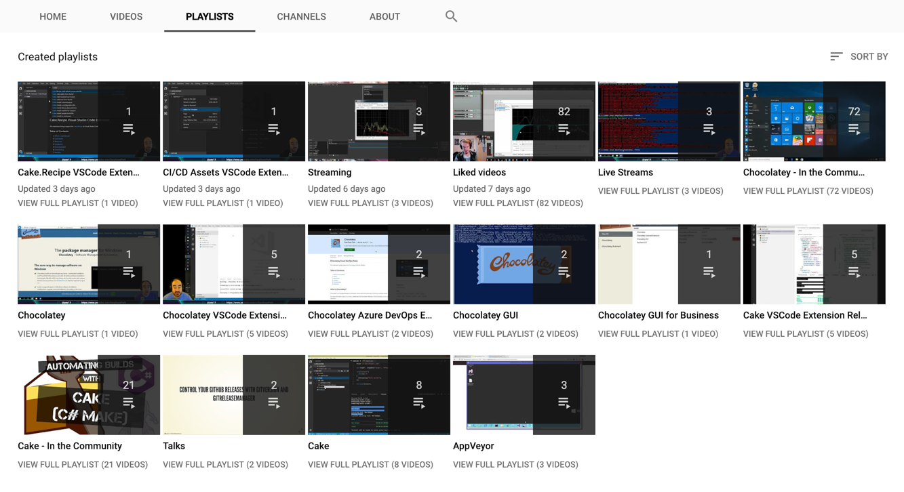904x492 pixels.
Task: Click playlist icon on Live Streams thumbnail
Action: click(x=709, y=129)
